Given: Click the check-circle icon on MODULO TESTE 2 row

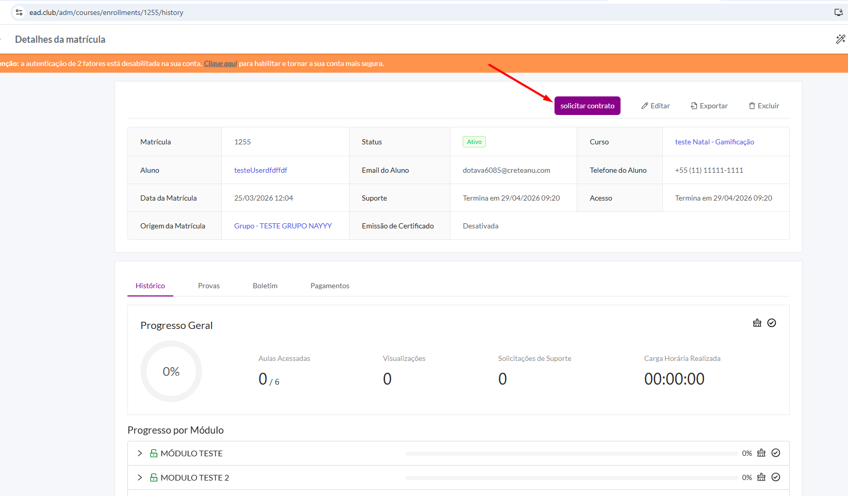Looking at the screenshot, I should tap(776, 477).
